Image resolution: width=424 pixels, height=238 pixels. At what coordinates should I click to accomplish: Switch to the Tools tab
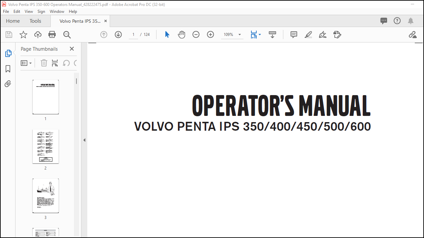point(36,21)
